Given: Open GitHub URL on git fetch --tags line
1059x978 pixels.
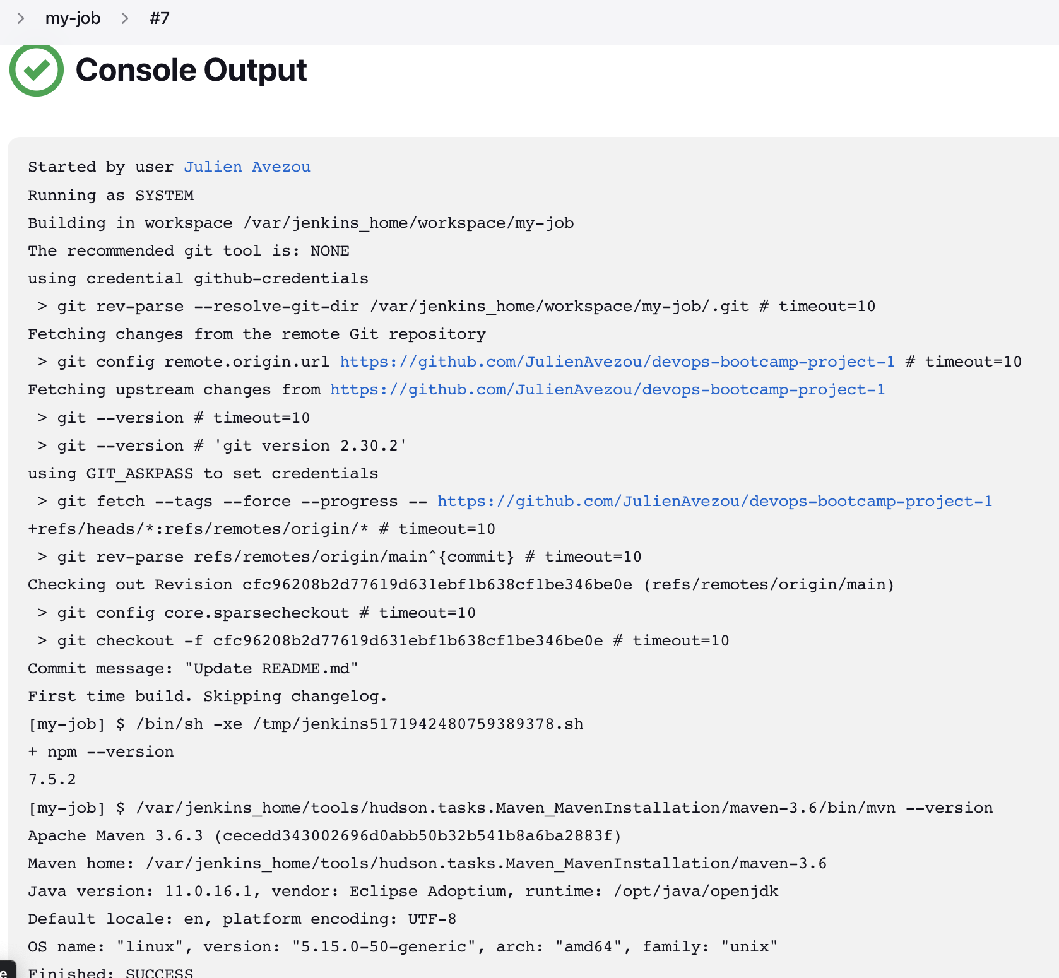Looking at the screenshot, I should 714,502.
